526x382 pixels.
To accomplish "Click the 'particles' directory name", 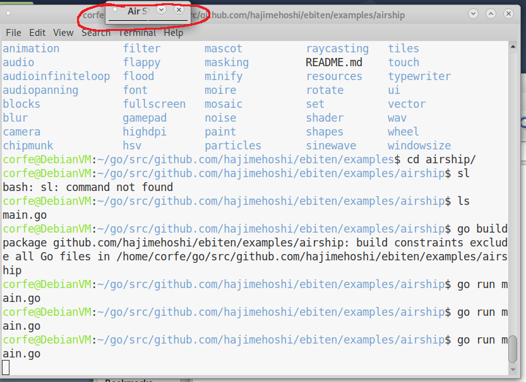I will 233,146.
